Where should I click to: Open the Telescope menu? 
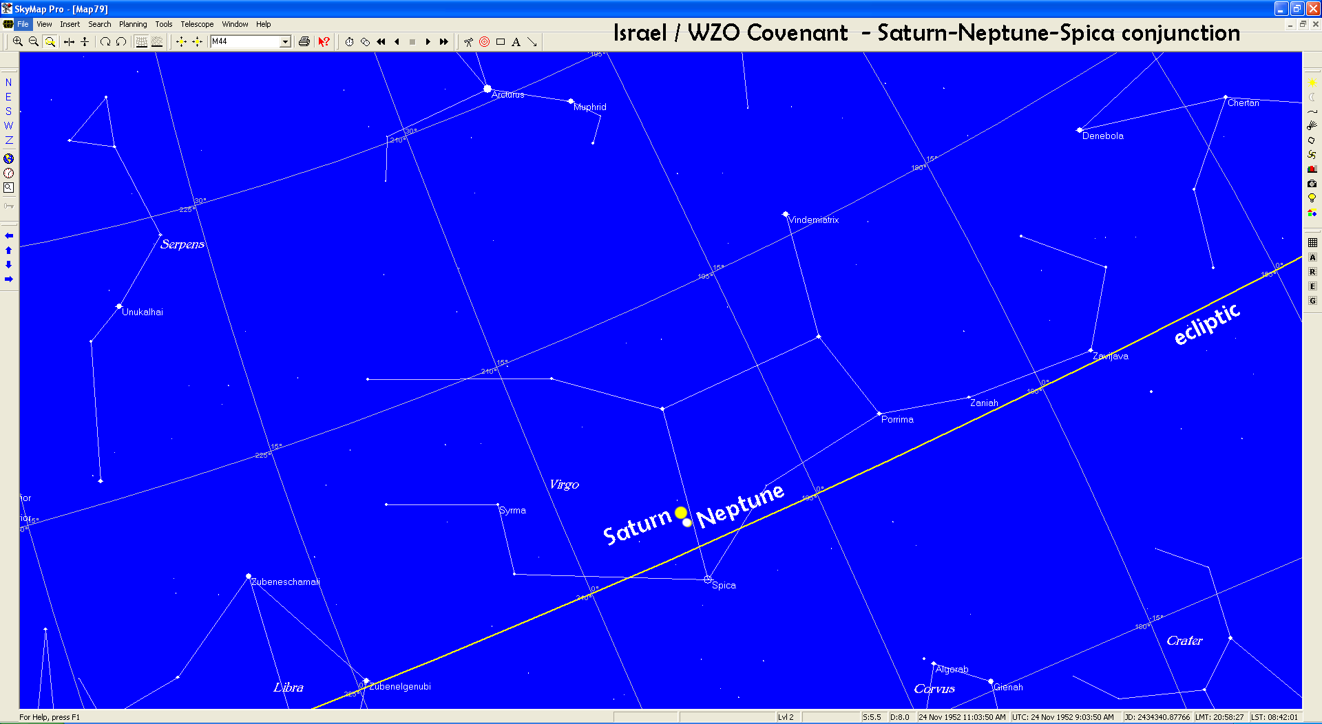pos(197,24)
